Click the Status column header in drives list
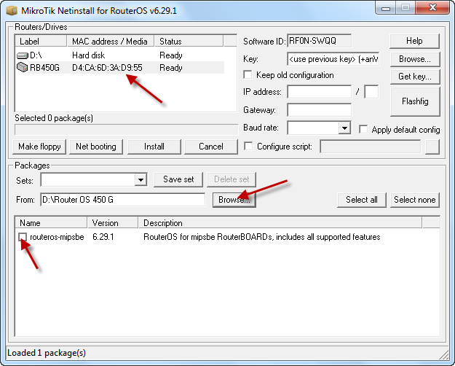 pyautogui.click(x=189, y=41)
